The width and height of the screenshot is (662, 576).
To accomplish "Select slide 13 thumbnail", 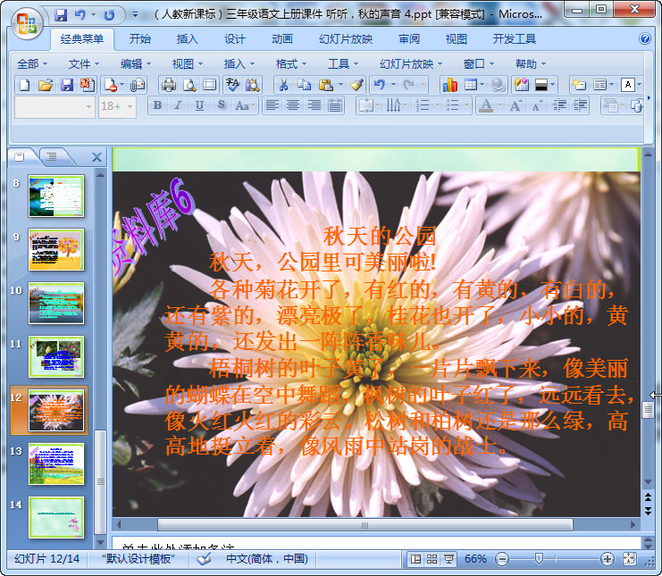I will 56,463.
